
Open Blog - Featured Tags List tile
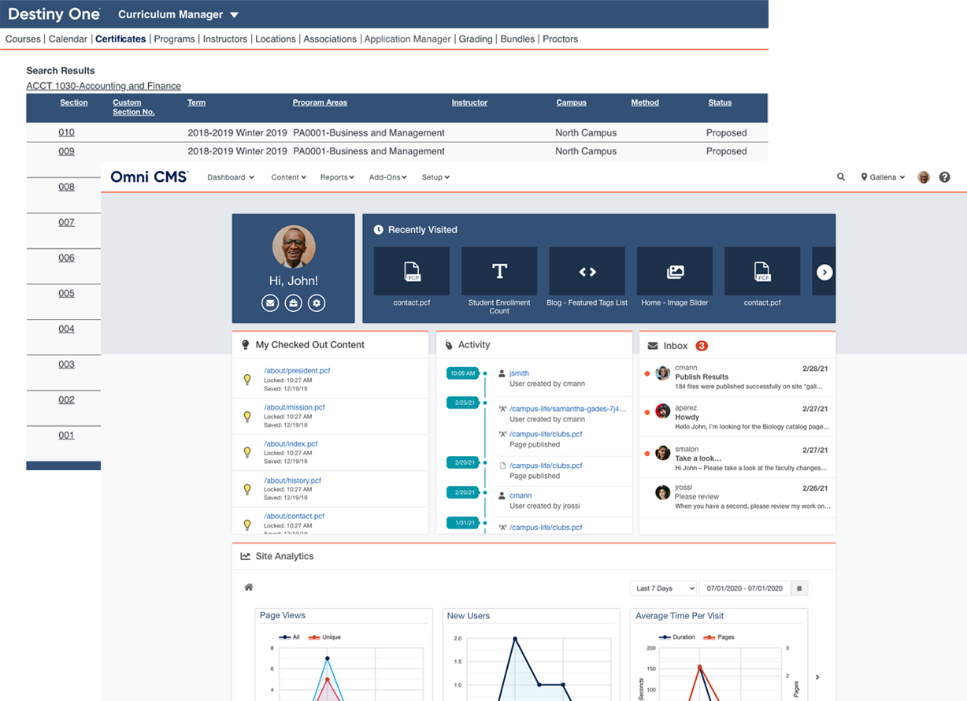(x=587, y=271)
